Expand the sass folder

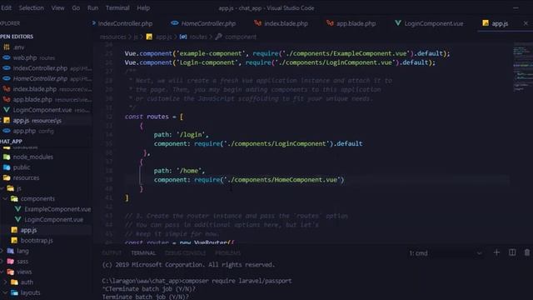point(2,262)
